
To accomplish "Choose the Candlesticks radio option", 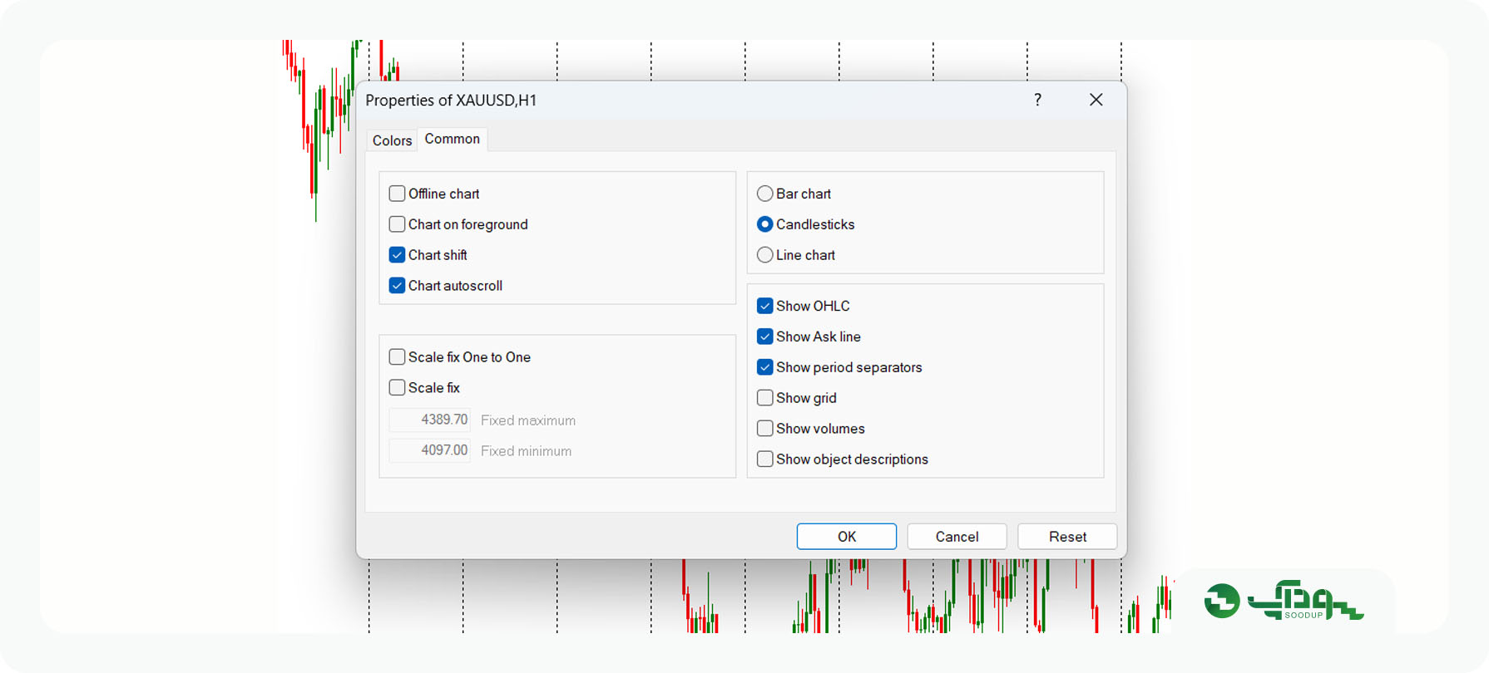I will pyautogui.click(x=764, y=224).
